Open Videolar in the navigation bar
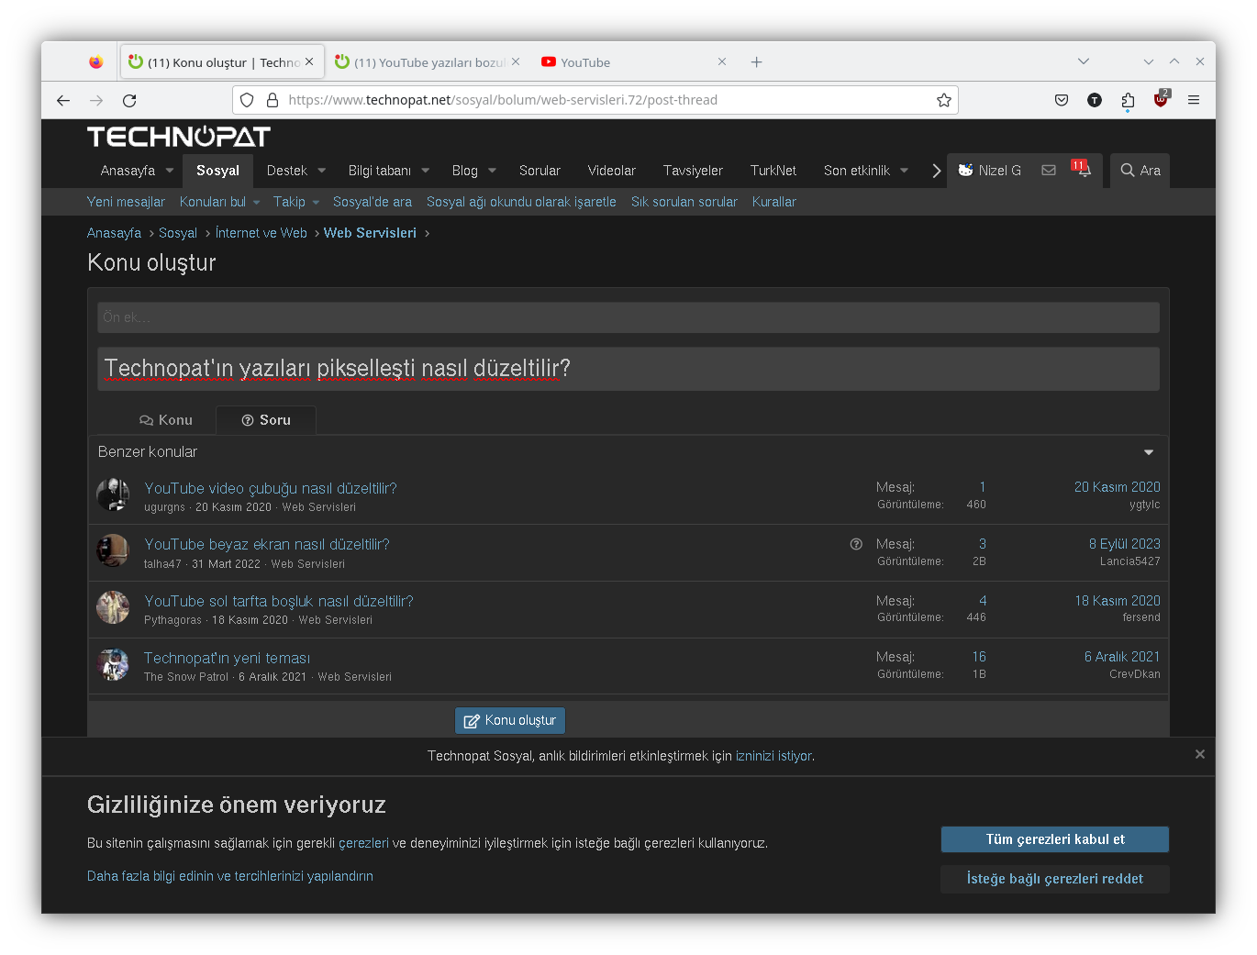This screenshot has width=1257, height=955. (612, 171)
